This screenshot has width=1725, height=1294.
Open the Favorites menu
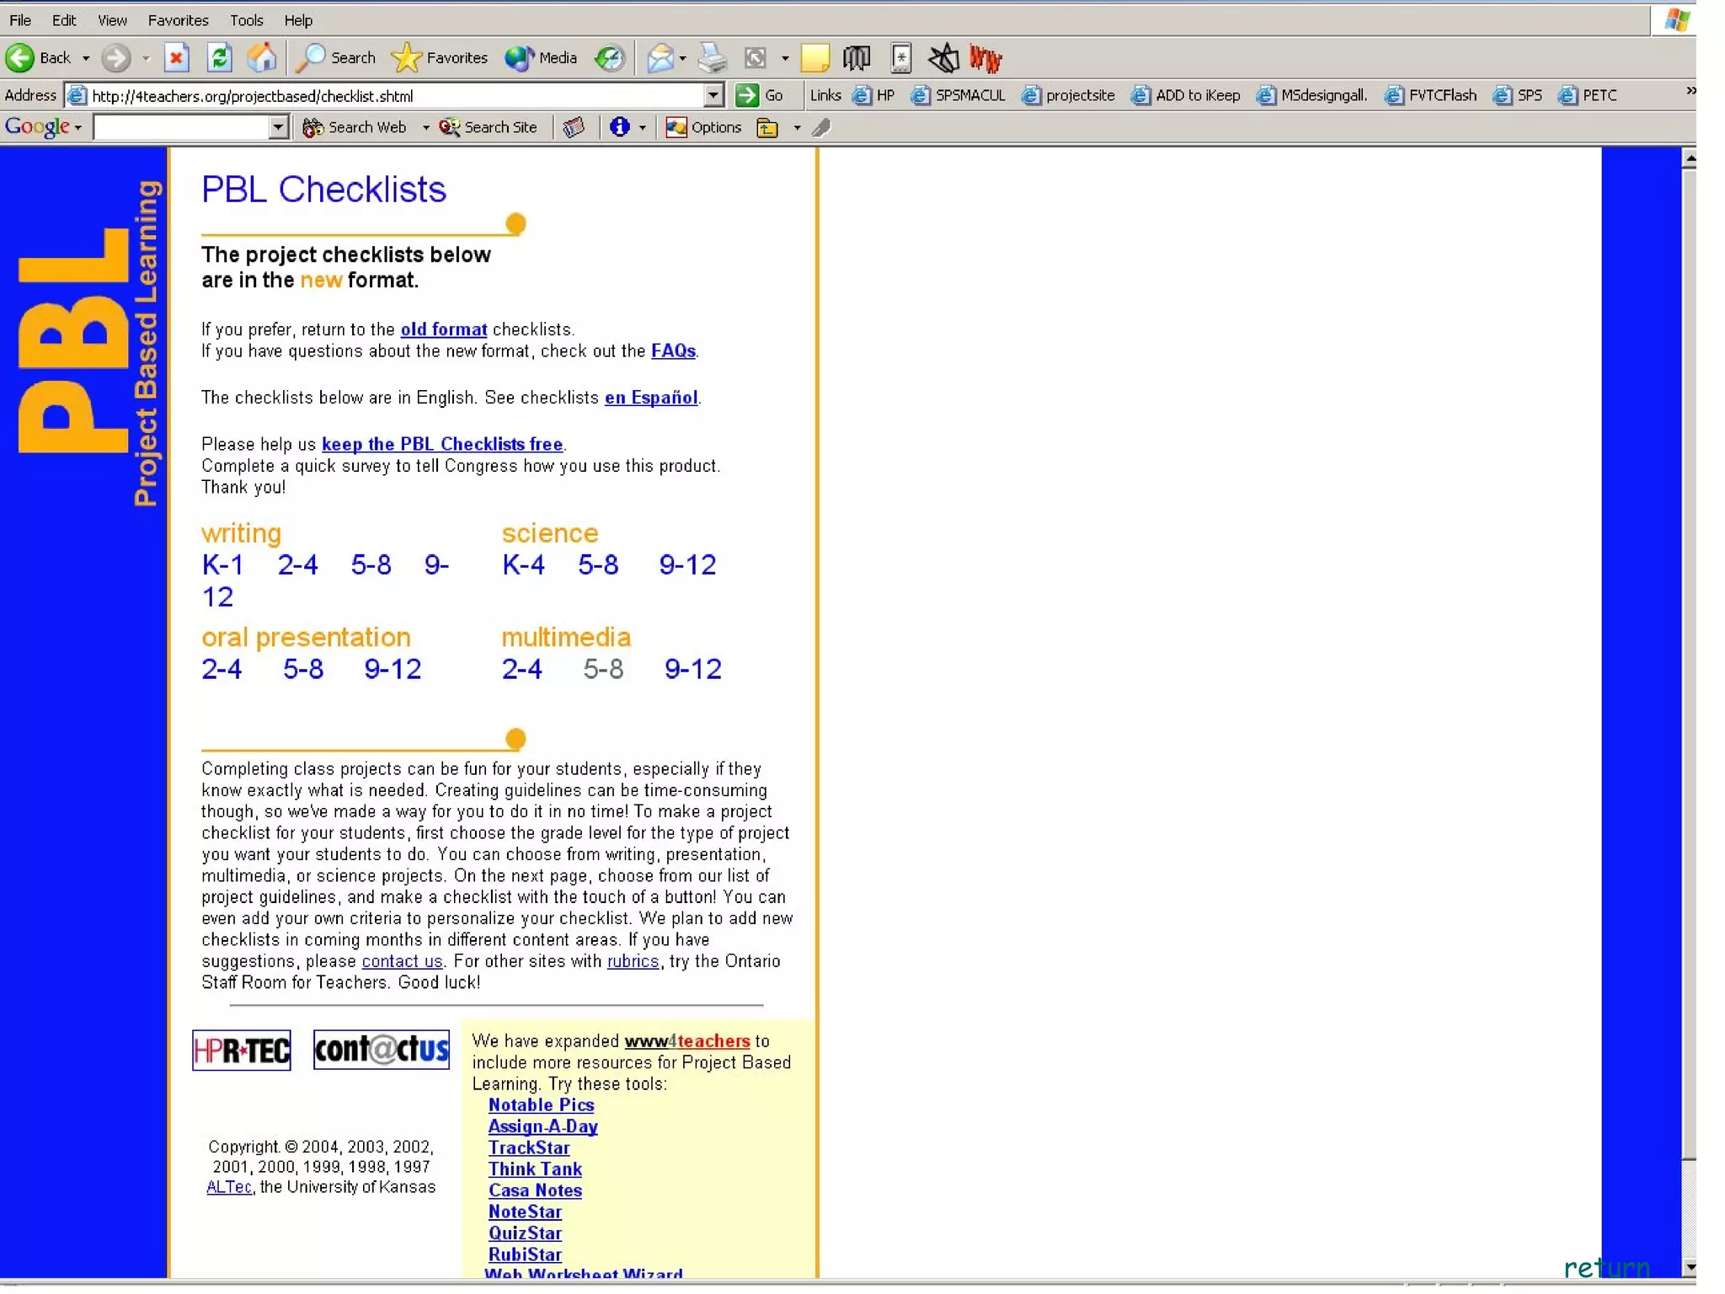178,20
